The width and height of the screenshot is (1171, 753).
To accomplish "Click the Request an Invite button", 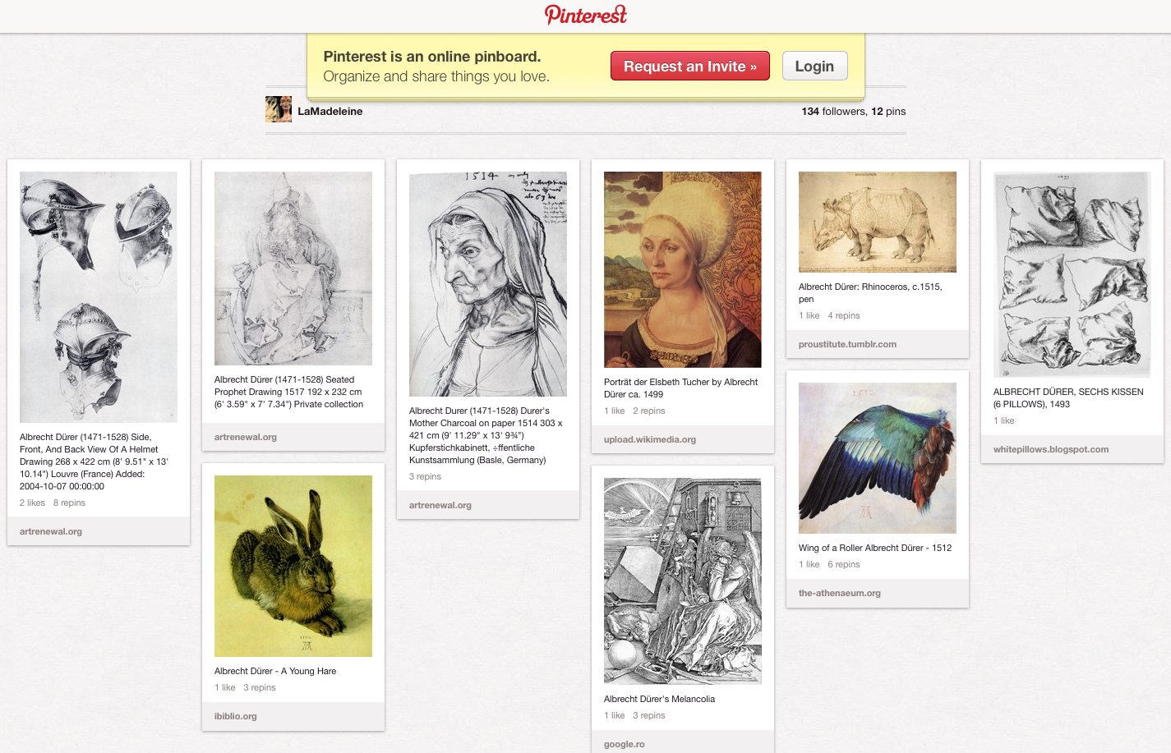I will [x=689, y=66].
